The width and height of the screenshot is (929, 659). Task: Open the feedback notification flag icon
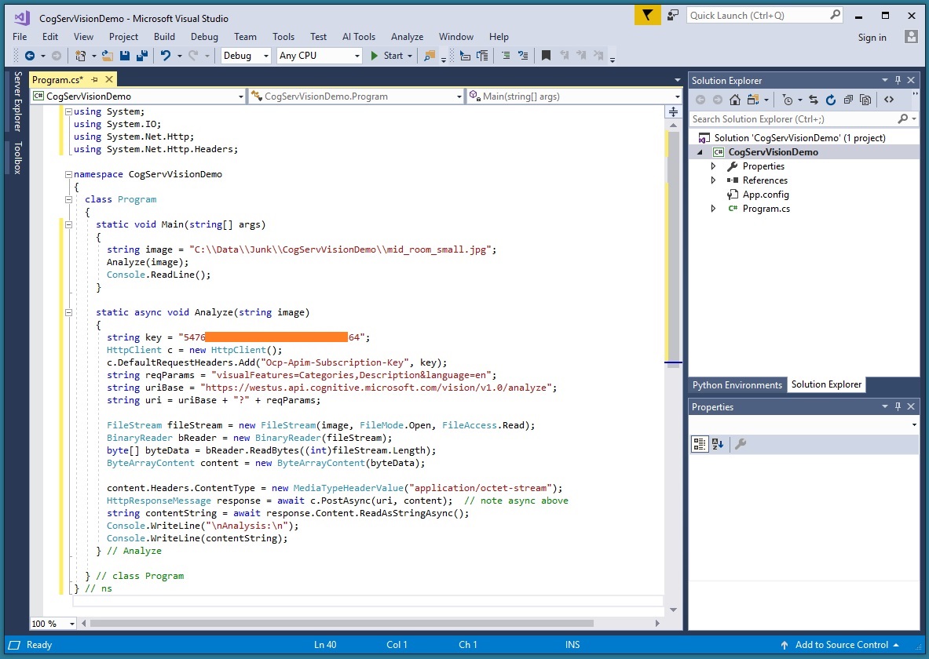pyautogui.click(x=647, y=15)
